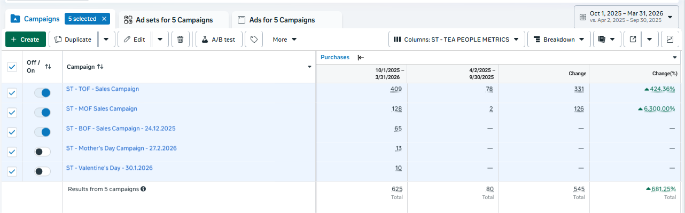Turn off ST - TOF - Sales Campaign toggle
This screenshot has width=685, height=213.
point(42,93)
